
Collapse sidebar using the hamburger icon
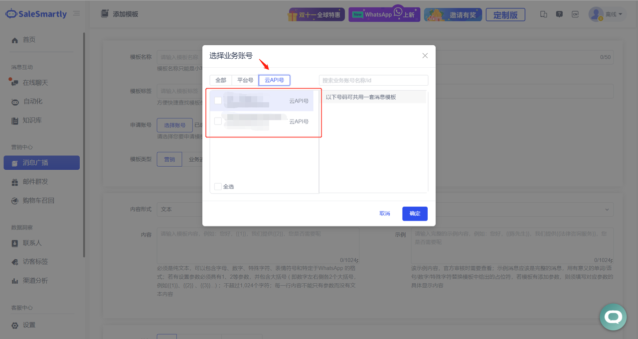point(76,13)
